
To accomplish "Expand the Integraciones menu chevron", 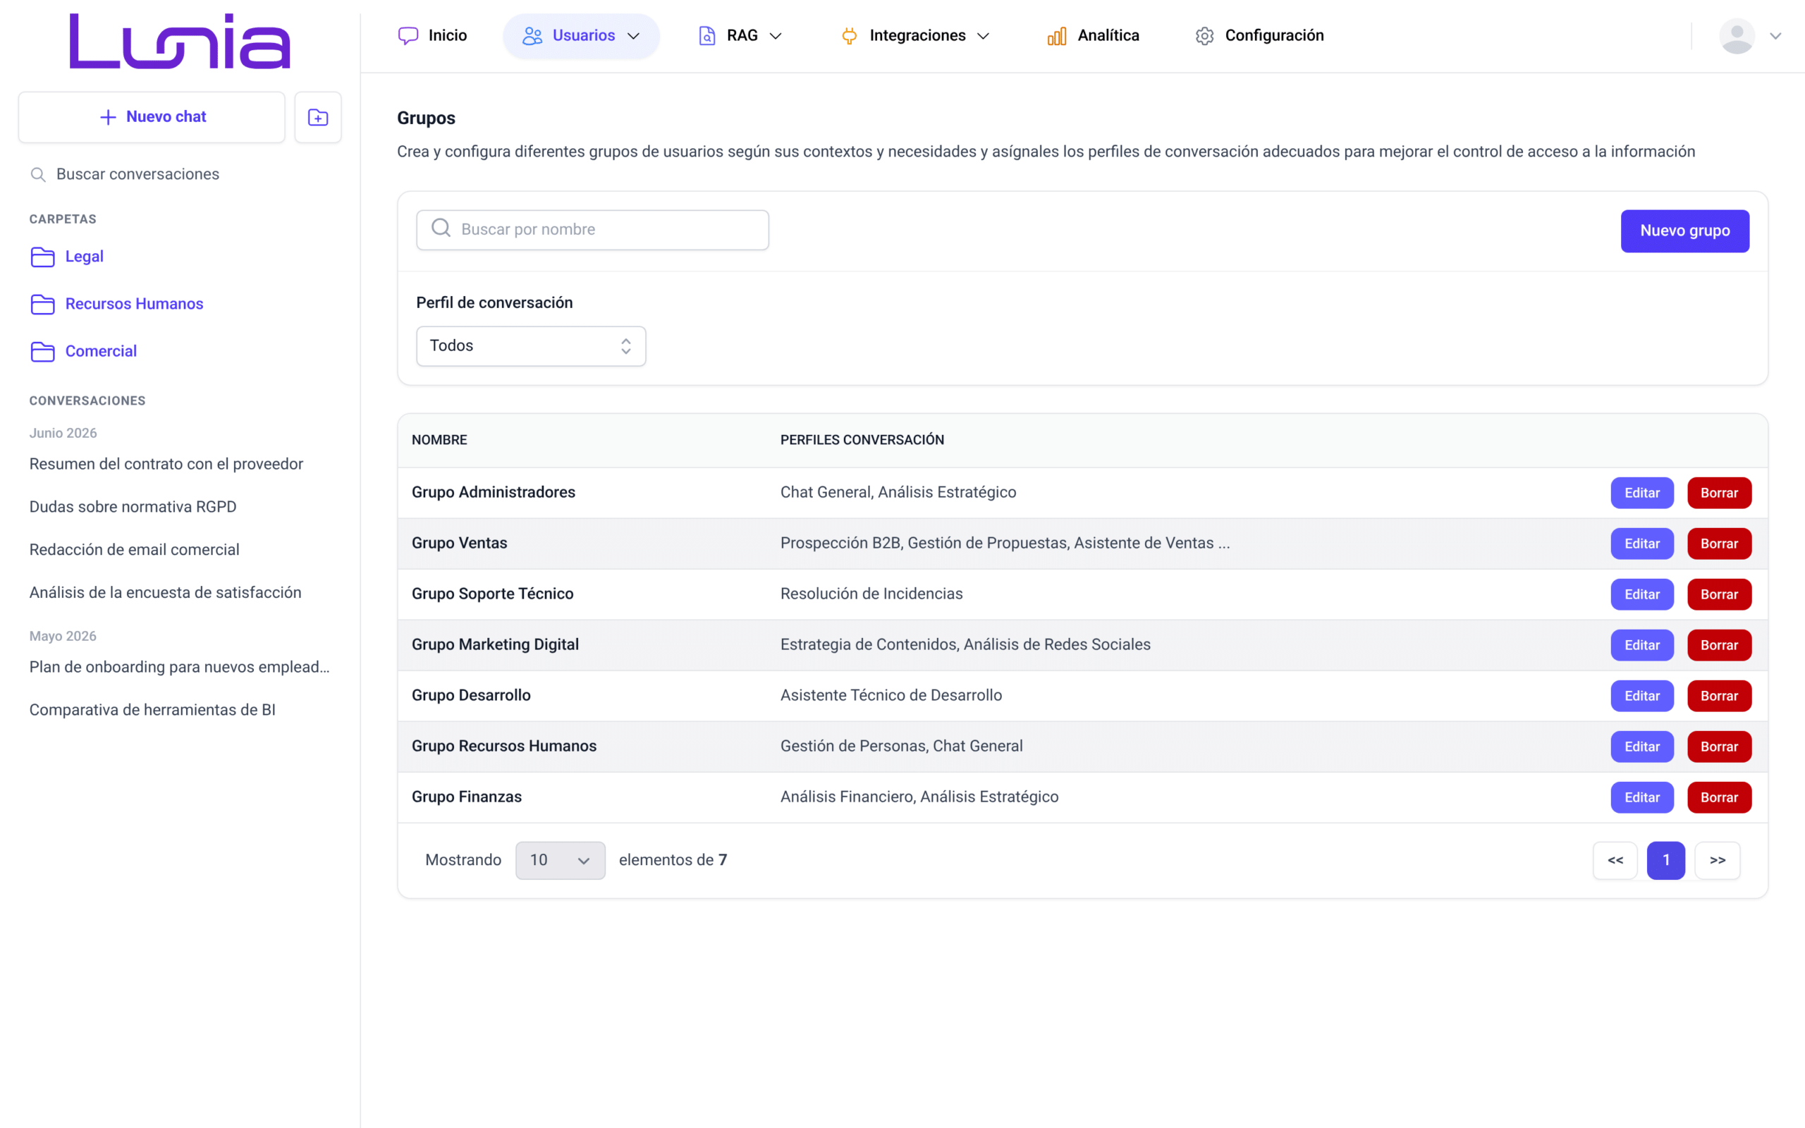I will [x=983, y=36].
